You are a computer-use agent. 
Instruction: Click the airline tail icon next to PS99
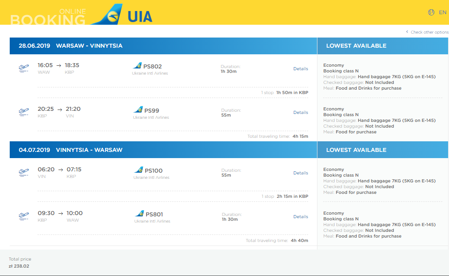pos(138,110)
